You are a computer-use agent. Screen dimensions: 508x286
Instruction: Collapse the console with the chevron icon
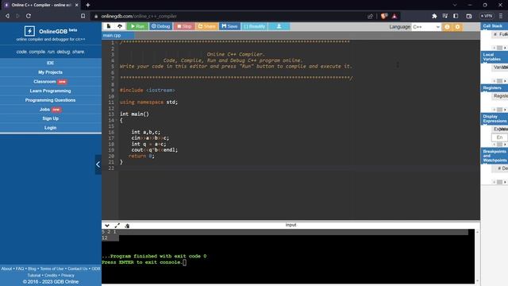(x=107, y=226)
